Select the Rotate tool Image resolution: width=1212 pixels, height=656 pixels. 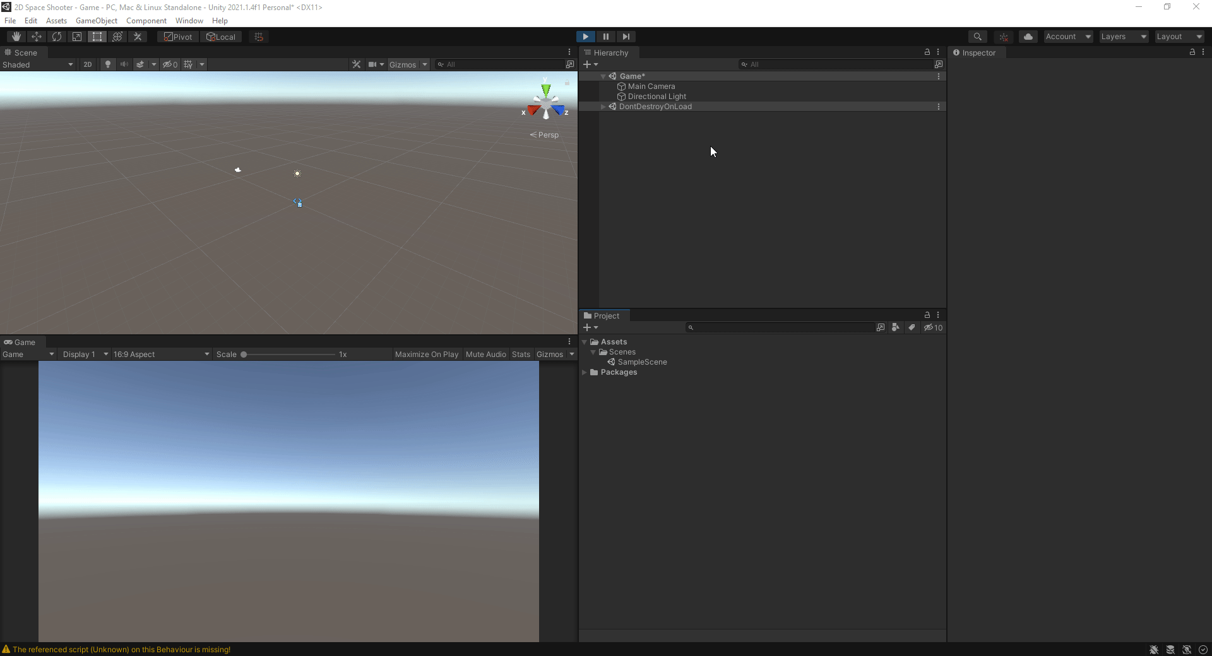pyautogui.click(x=57, y=37)
